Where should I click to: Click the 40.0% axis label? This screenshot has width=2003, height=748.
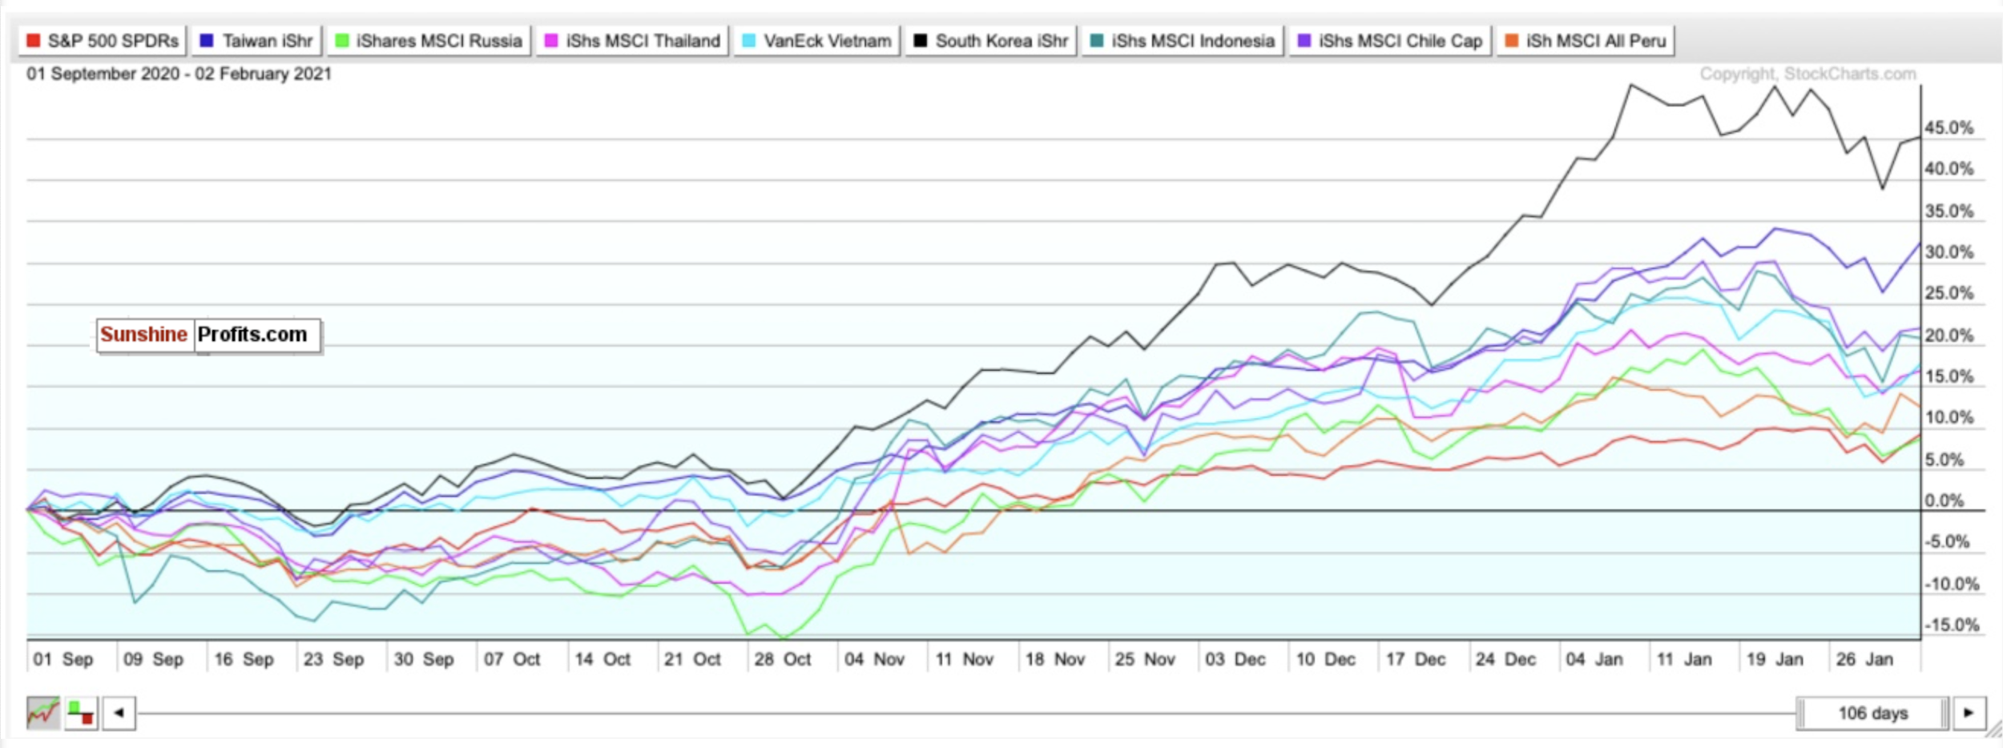click(x=1949, y=169)
